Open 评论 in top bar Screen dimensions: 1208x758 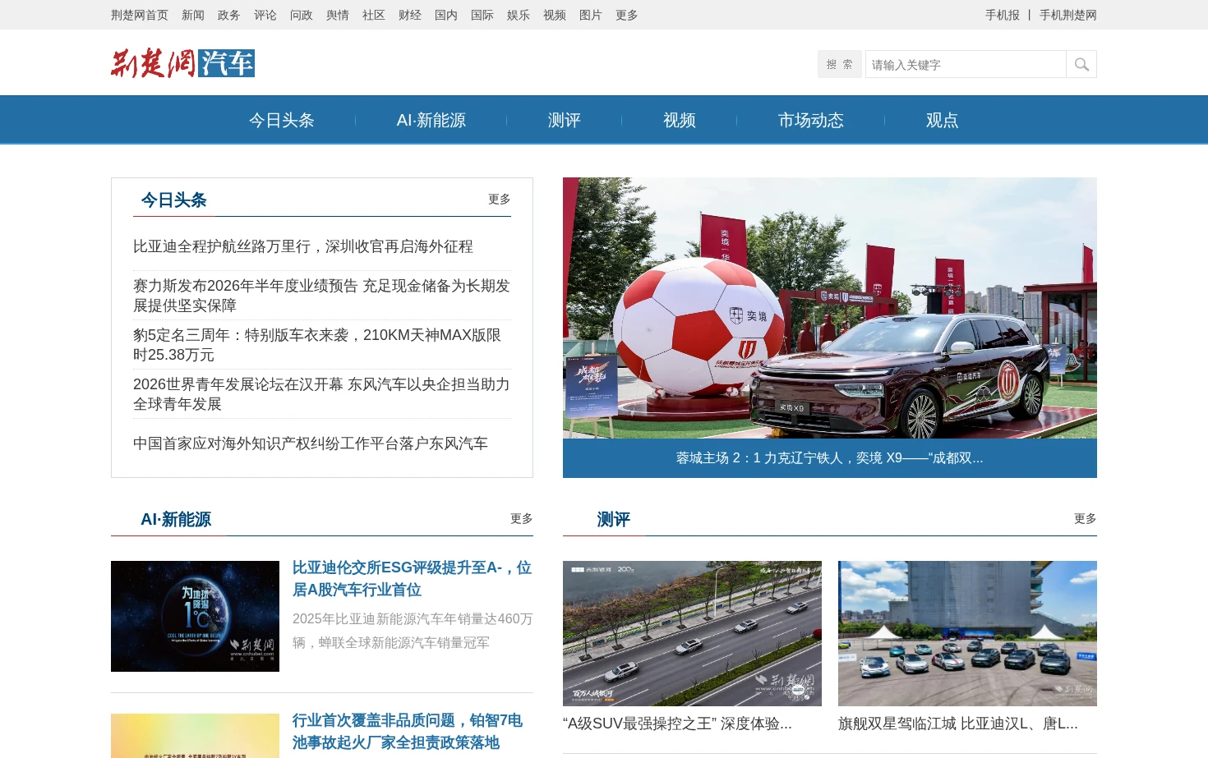pyautogui.click(x=265, y=15)
